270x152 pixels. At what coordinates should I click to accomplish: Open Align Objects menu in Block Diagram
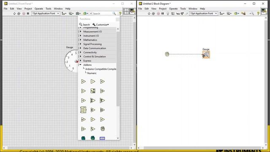[x=222, y=14]
